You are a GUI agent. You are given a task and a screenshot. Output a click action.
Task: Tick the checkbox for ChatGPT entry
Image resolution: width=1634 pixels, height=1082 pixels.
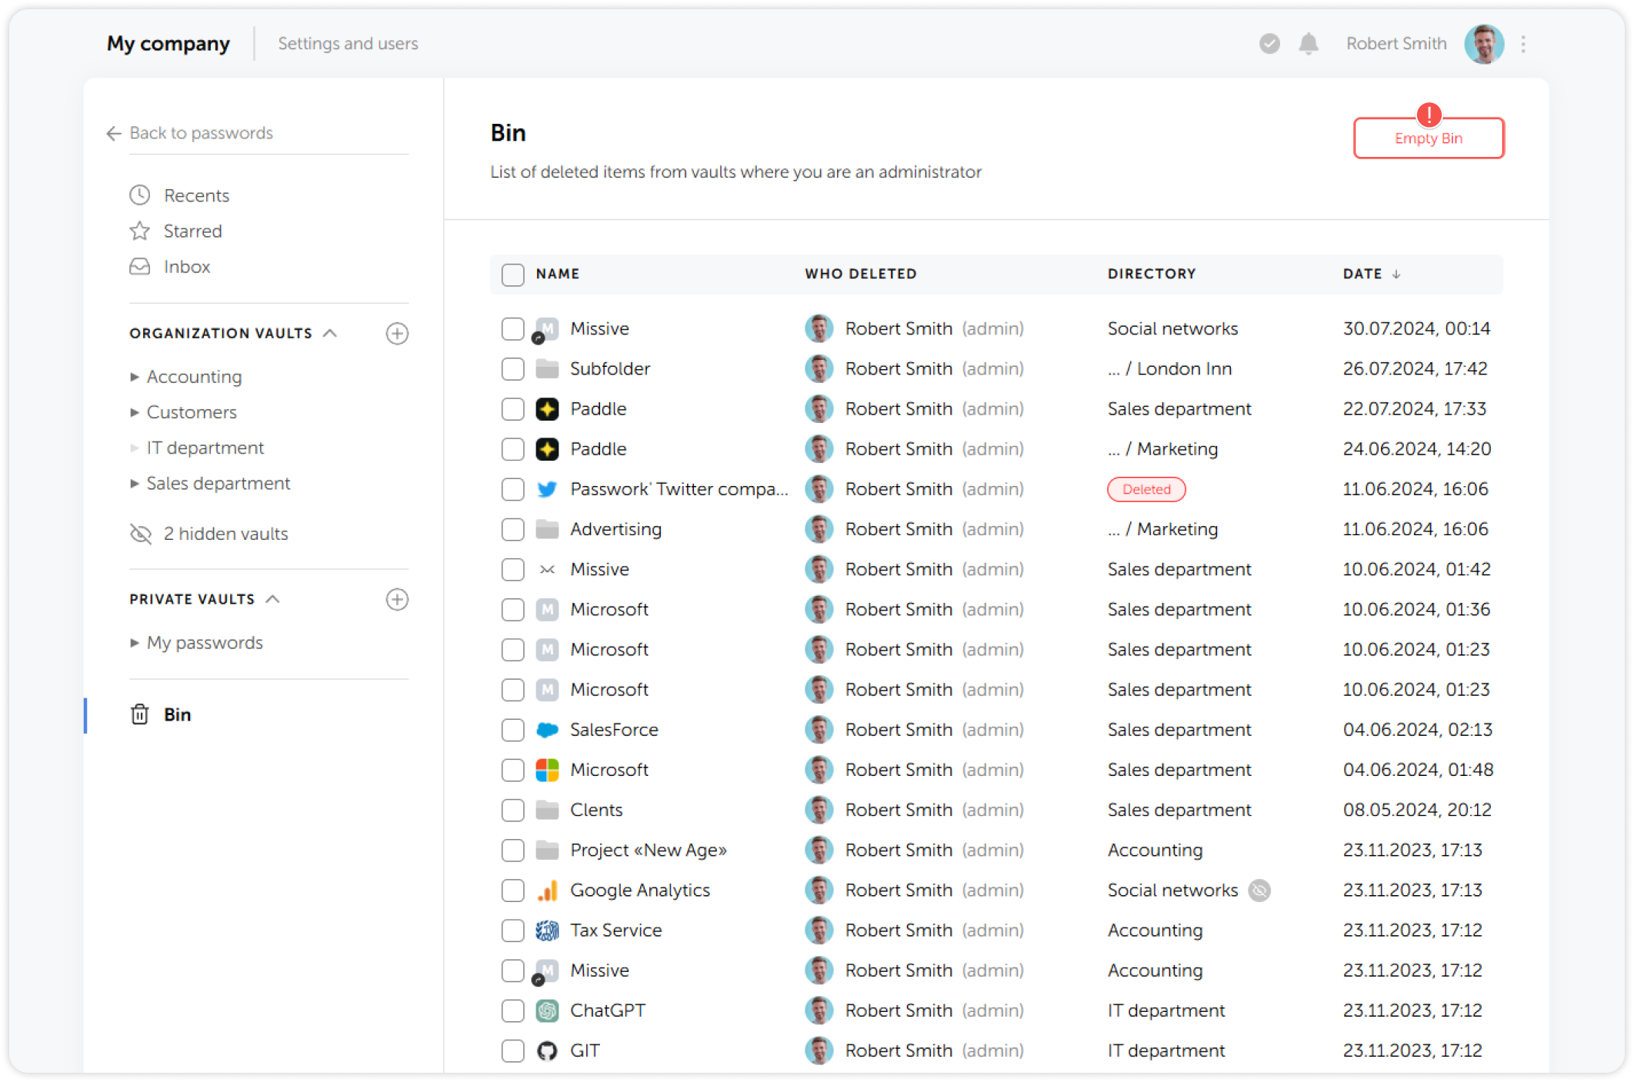512,1010
